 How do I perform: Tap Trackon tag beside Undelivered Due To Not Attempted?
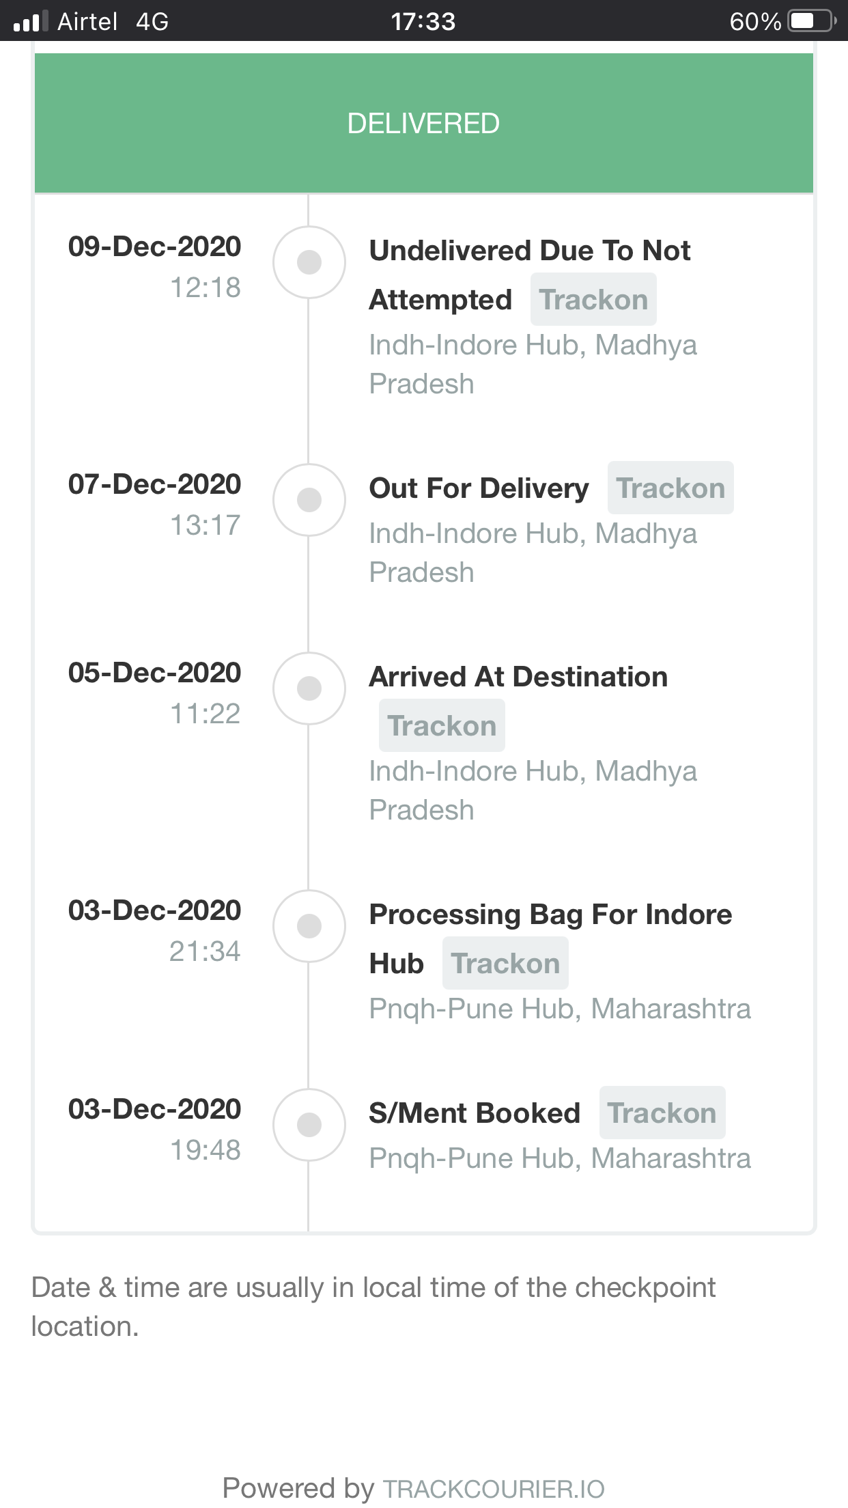click(x=593, y=300)
